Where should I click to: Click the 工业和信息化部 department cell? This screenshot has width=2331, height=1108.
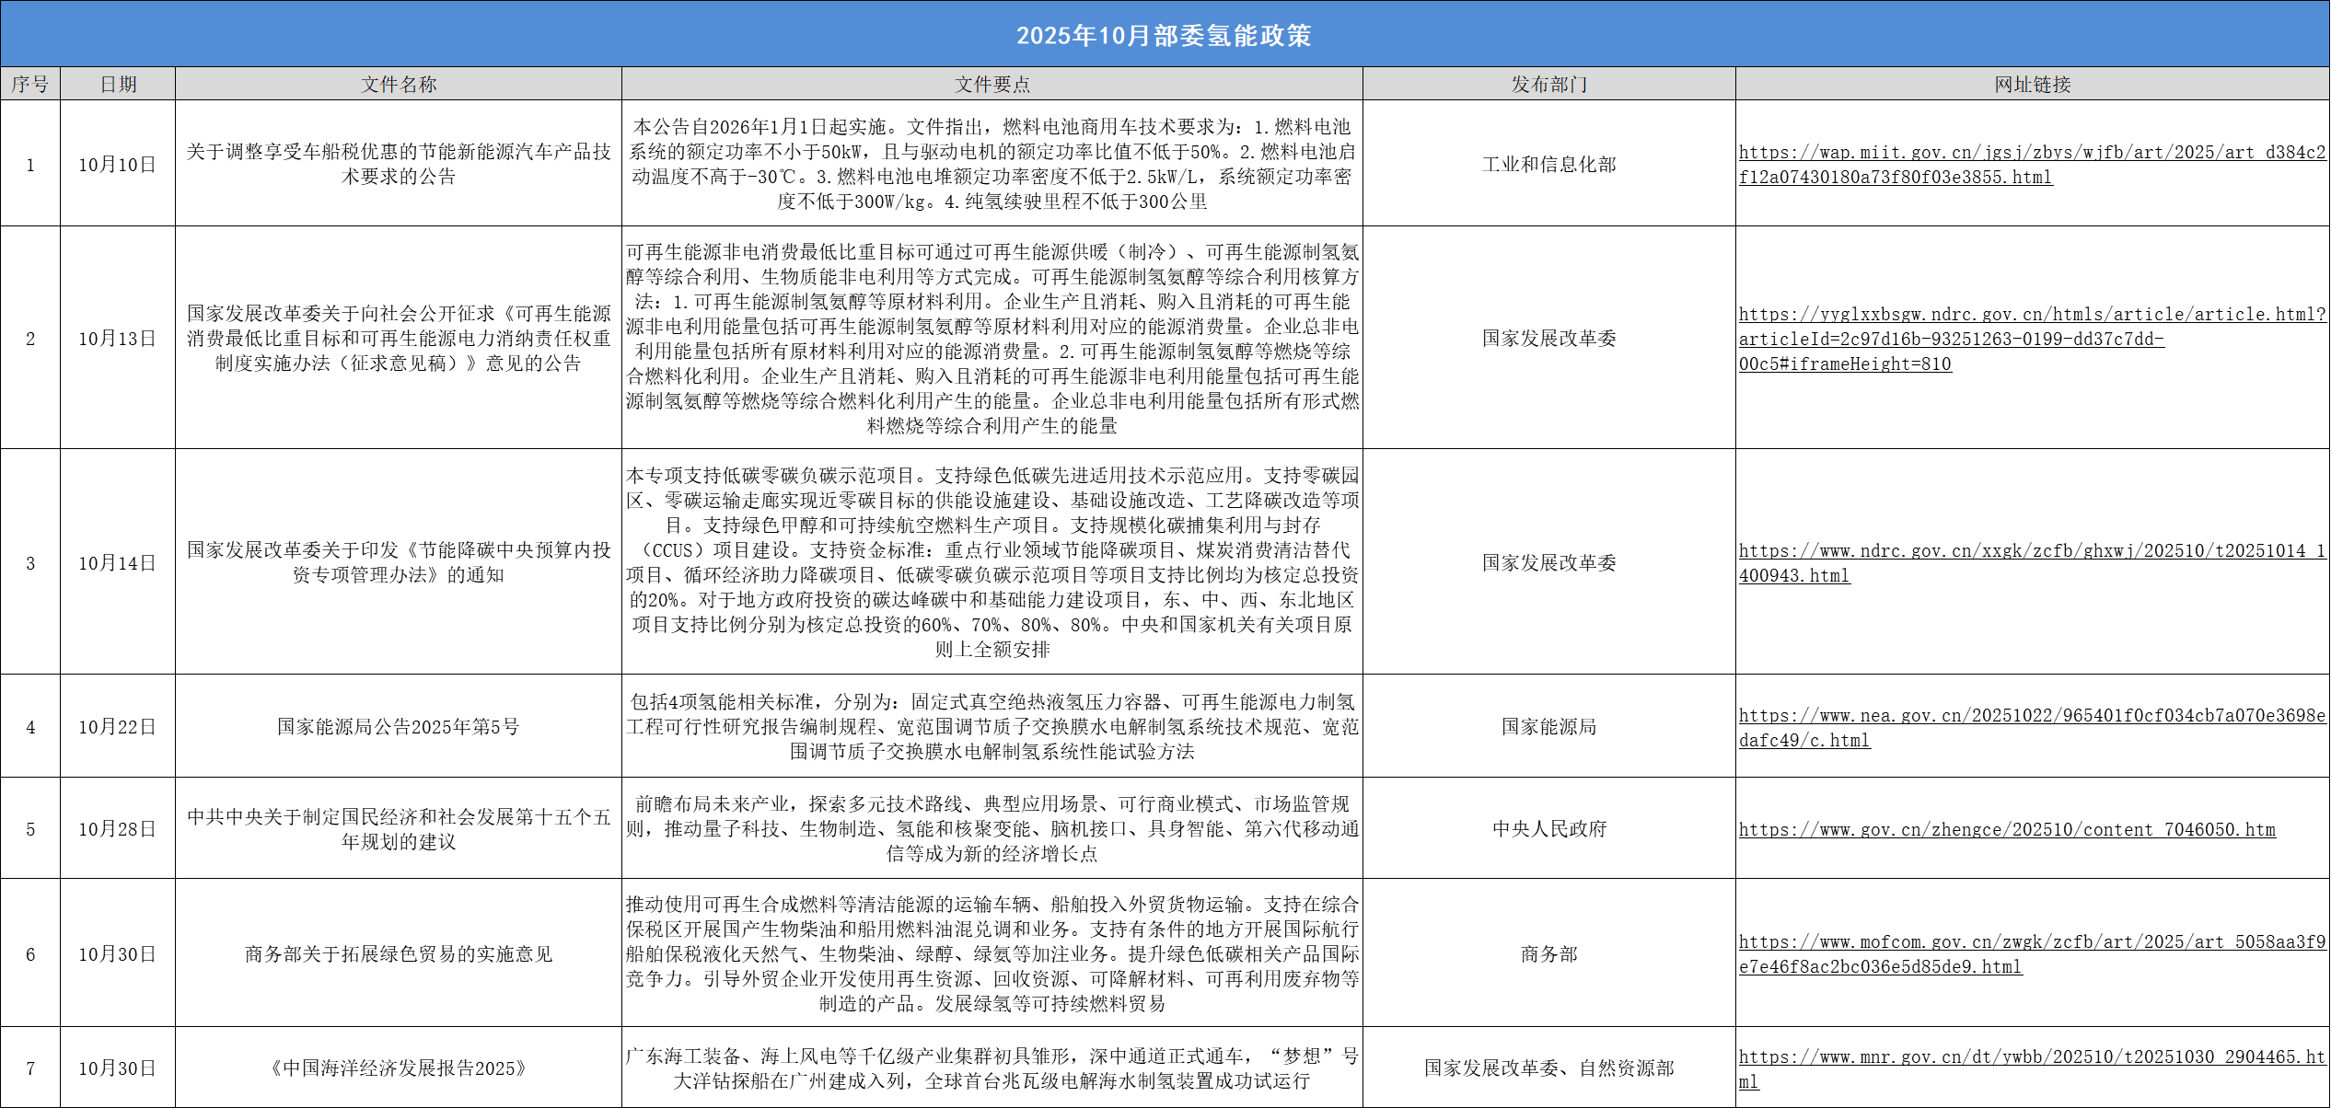[1548, 165]
